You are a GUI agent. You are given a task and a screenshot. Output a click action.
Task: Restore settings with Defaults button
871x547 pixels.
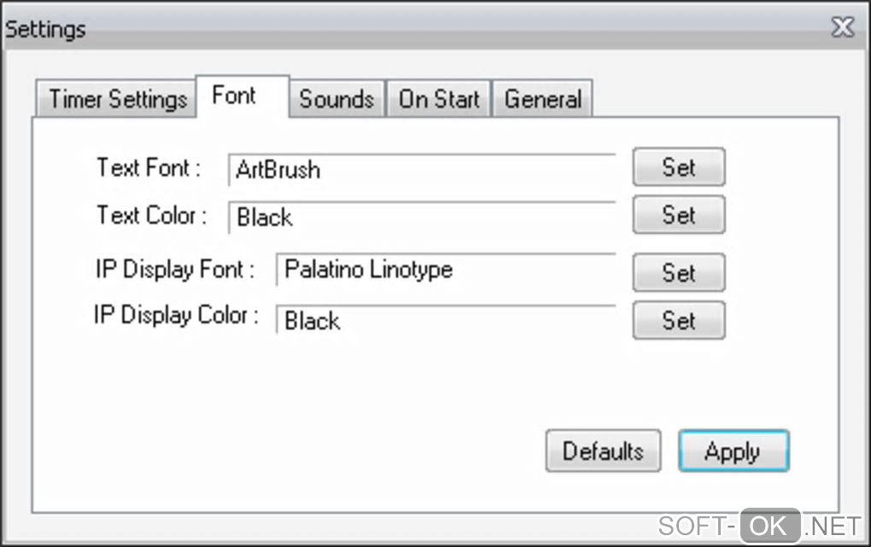[603, 451]
